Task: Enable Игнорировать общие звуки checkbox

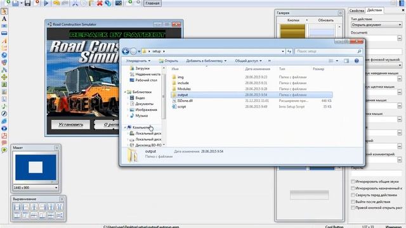Action: [x=353, y=182]
